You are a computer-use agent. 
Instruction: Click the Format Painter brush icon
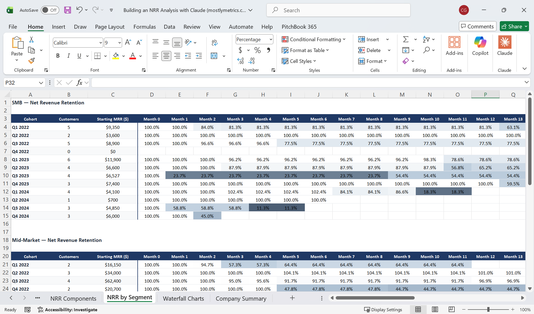point(31,60)
